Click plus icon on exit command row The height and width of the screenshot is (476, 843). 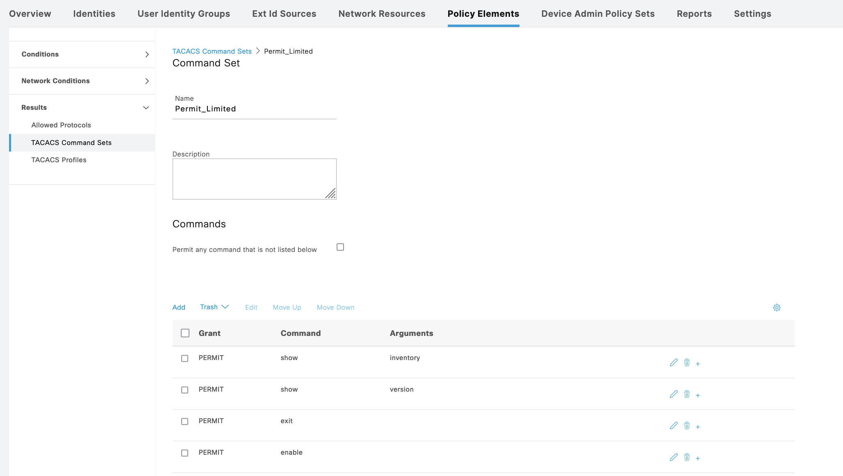click(698, 427)
